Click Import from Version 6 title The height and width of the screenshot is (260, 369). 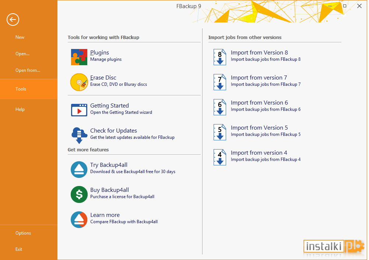pyautogui.click(x=259, y=103)
